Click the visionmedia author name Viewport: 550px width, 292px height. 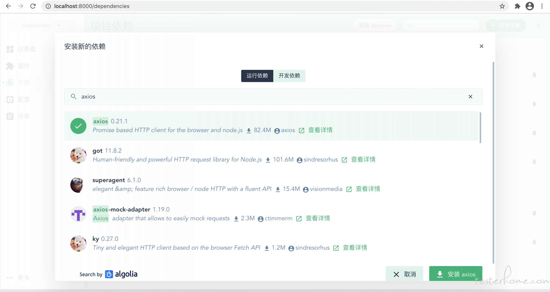326,189
